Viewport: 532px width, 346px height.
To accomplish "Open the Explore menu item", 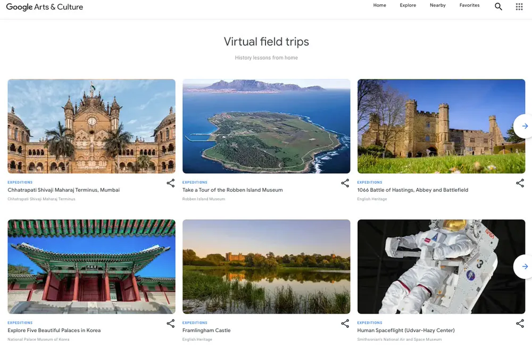I will tap(408, 5).
